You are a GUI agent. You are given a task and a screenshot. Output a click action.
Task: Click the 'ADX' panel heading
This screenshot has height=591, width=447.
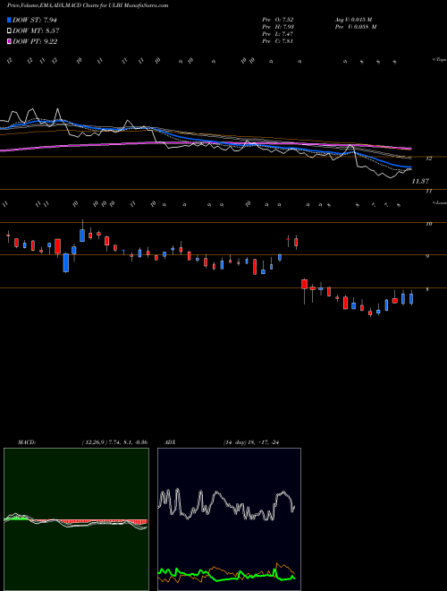pyautogui.click(x=170, y=442)
